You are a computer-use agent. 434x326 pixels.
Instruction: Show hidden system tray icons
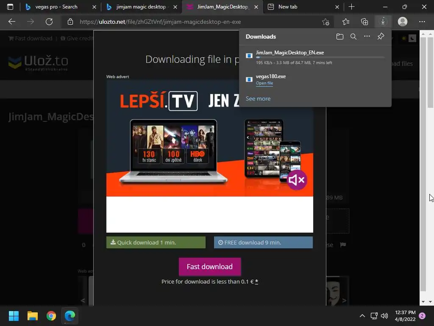(362, 316)
